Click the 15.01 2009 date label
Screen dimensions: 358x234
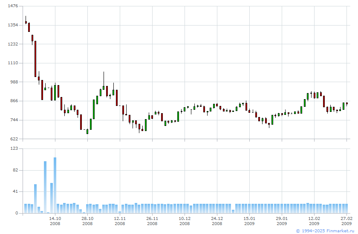coord(249,221)
